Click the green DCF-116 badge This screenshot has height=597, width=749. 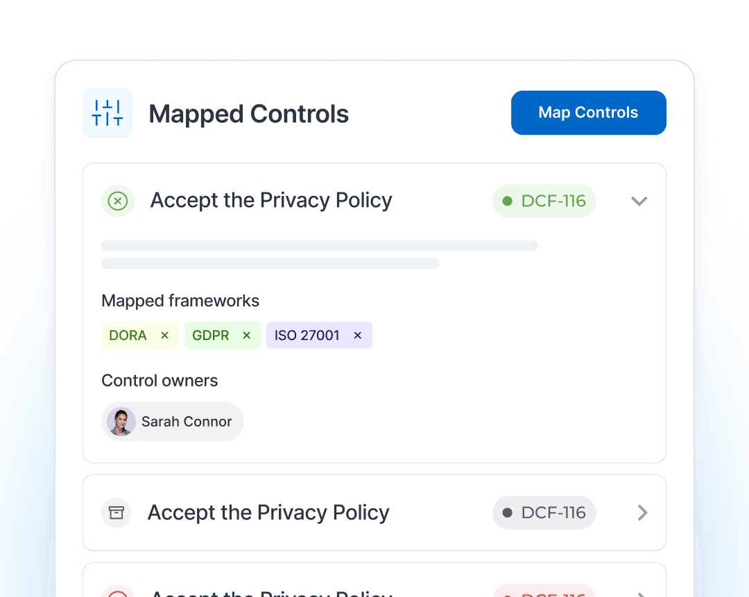pos(544,201)
